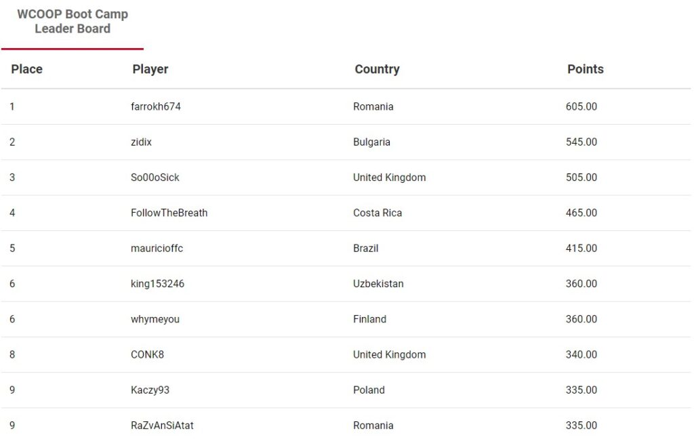Viewport: 694px width, 441px height.
Task: Select player CONK8 entry
Action: point(147,354)
